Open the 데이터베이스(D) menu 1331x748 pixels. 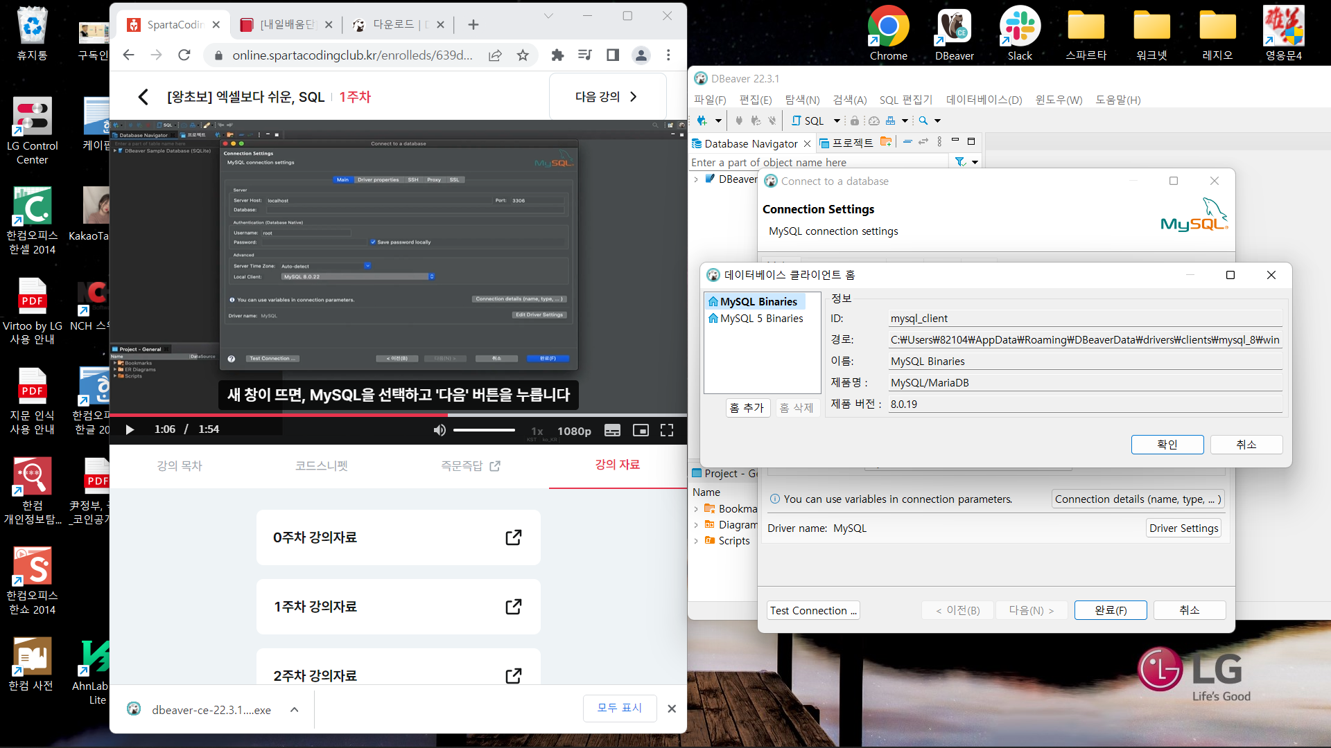[984, 100]
